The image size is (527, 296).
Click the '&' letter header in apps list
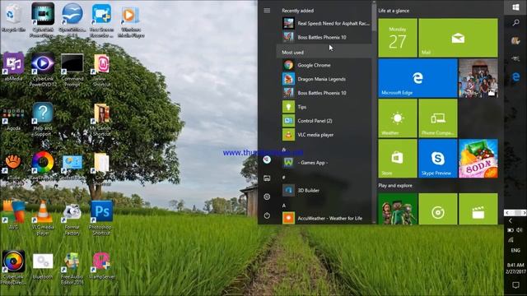tap(284, 150)
